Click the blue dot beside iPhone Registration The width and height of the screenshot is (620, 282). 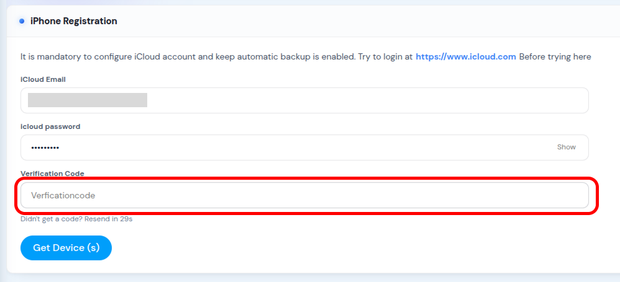(22, 21)
